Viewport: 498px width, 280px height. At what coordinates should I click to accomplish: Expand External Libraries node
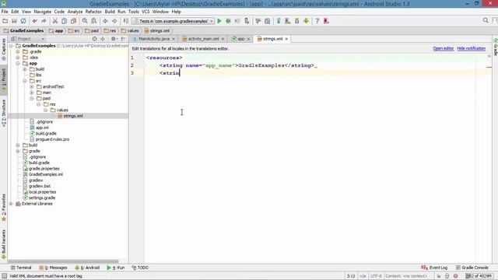click(x=11, y=204)
